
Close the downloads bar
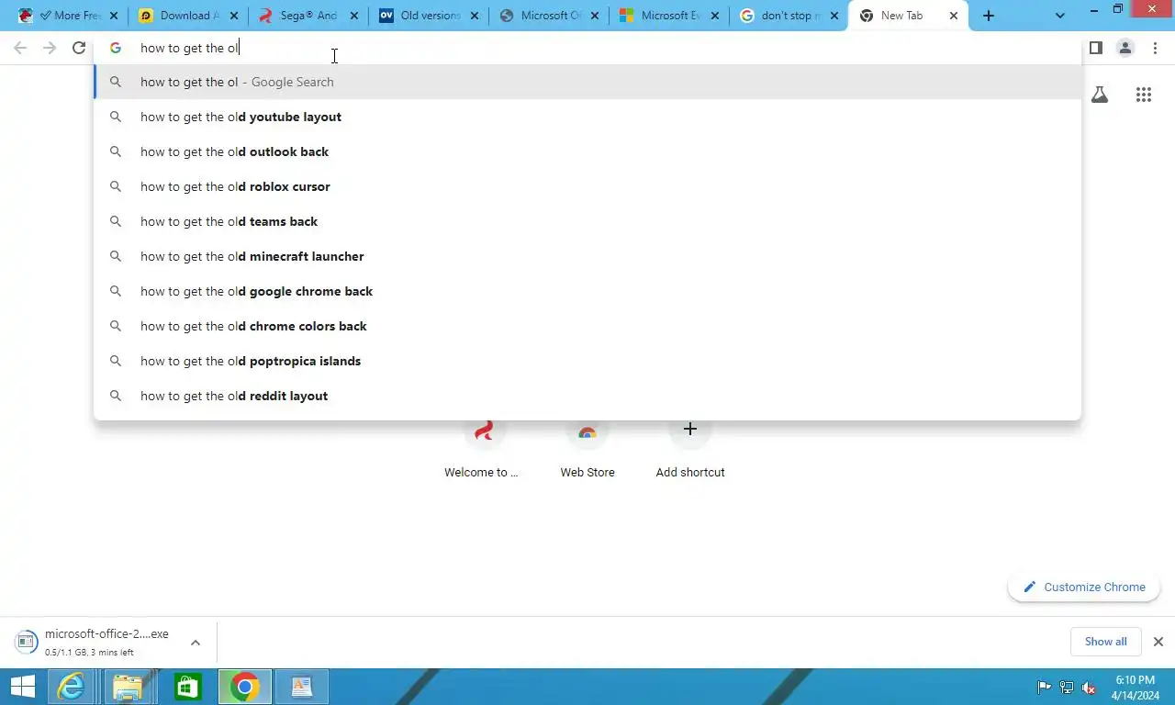point(1158,642)
